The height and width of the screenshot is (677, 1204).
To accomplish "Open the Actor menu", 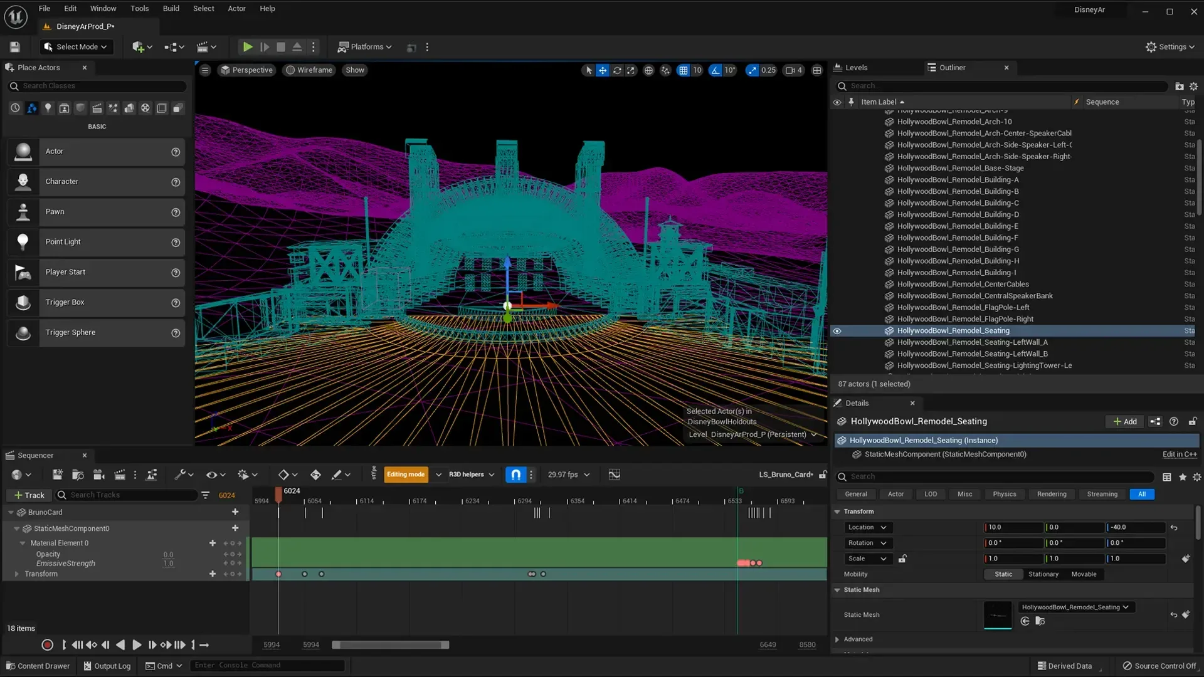I will click(236, 9).
